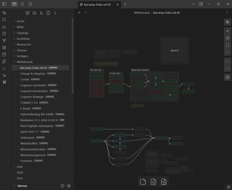Open the bookmarks panel icon
Image resolution: width=232 pixels, height=190 pixels.
(30, 4)
